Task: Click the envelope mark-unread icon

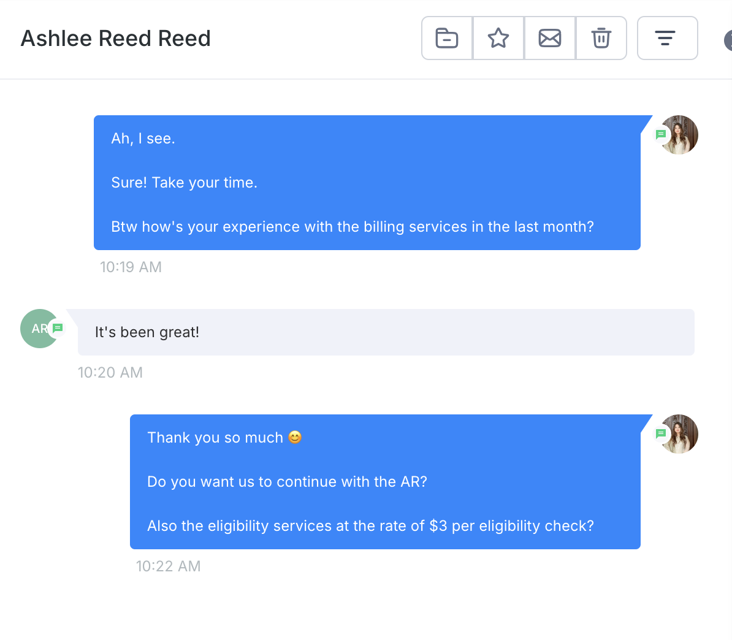Action: tap(550, 38)
